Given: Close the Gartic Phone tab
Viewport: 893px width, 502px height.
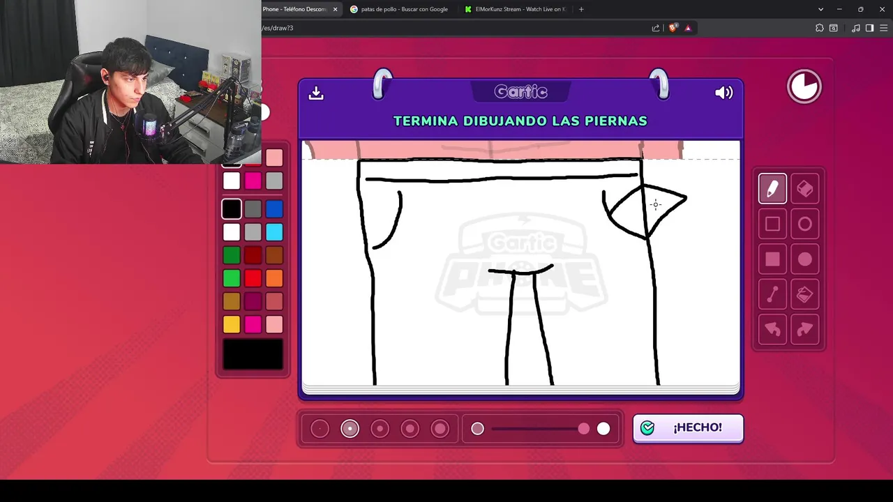Looking at the screenshot, I should pyautogui.click(x=335, y=9).
